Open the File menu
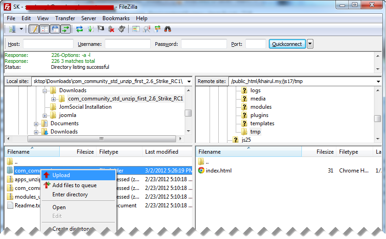This screenshot has height=239, width=386. pos(11,18)
